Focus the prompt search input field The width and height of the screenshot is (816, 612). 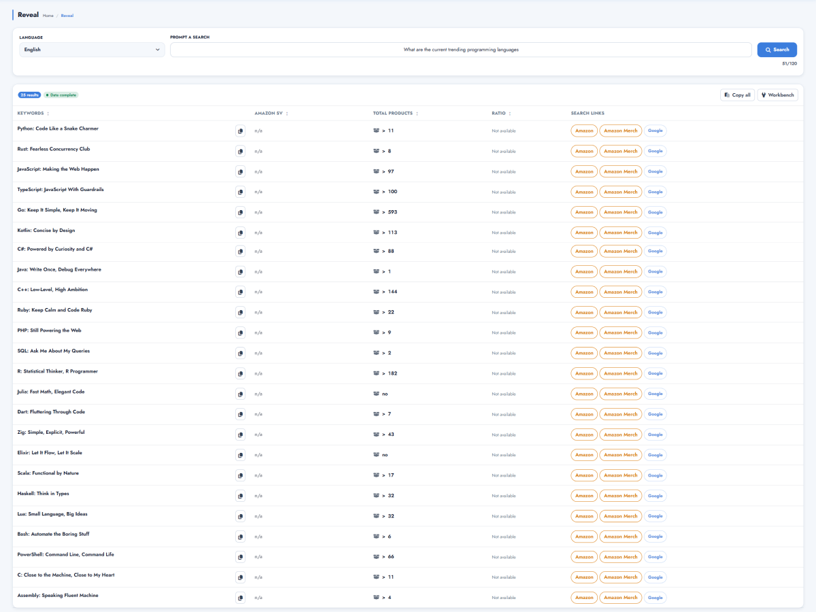(x=461, y=50)
